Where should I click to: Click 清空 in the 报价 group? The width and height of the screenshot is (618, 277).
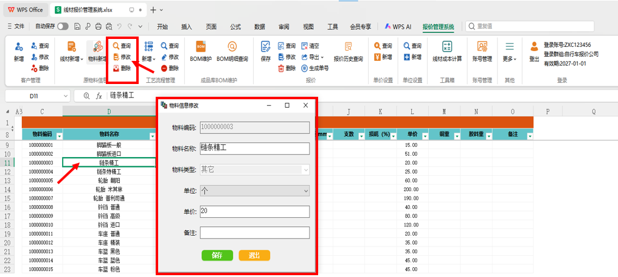tap(310, 46)
